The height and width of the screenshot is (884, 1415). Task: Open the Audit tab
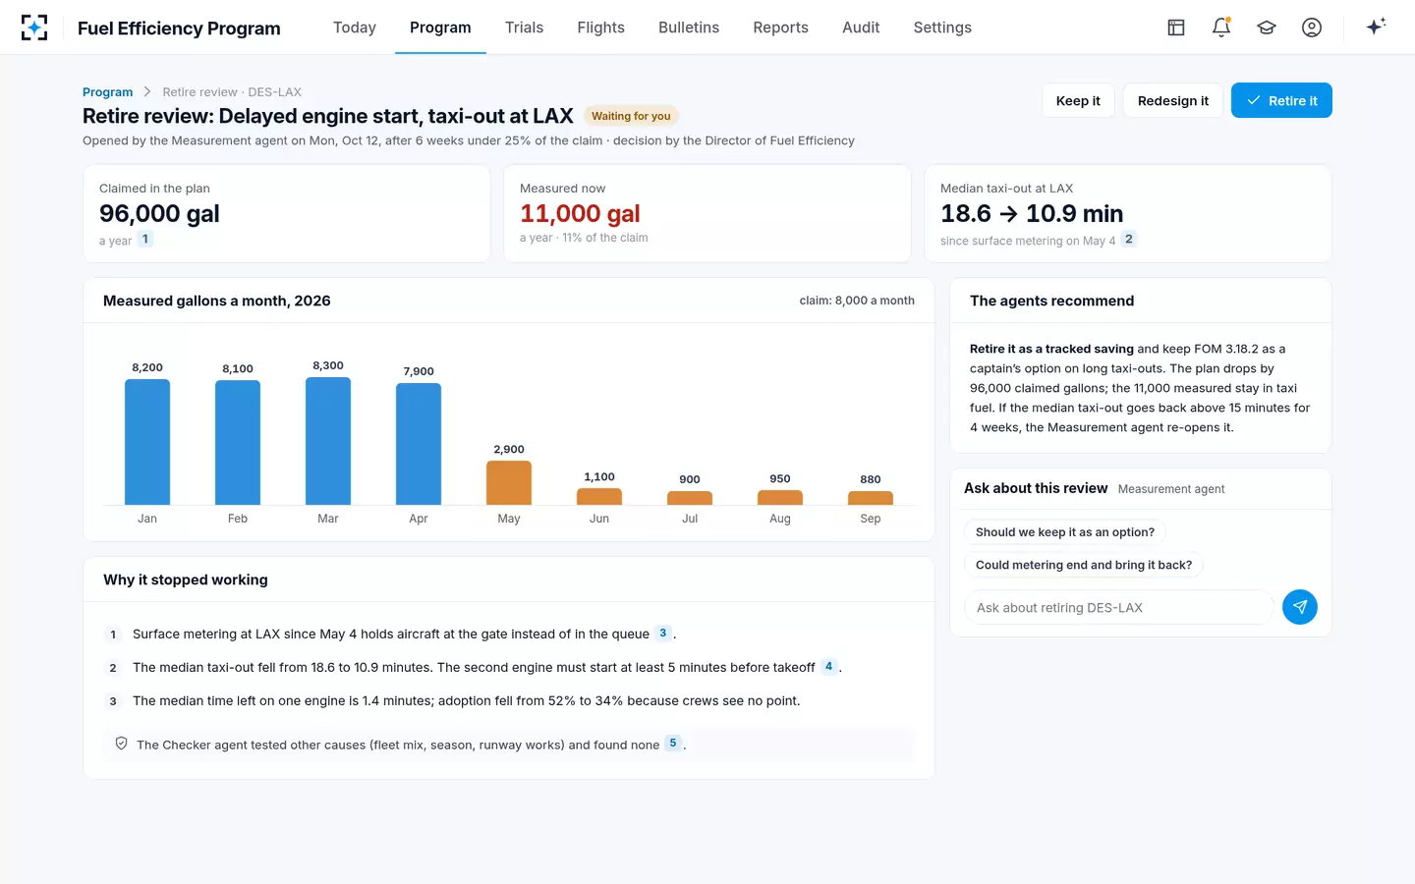pyautogui.click(x=861, y=28)
